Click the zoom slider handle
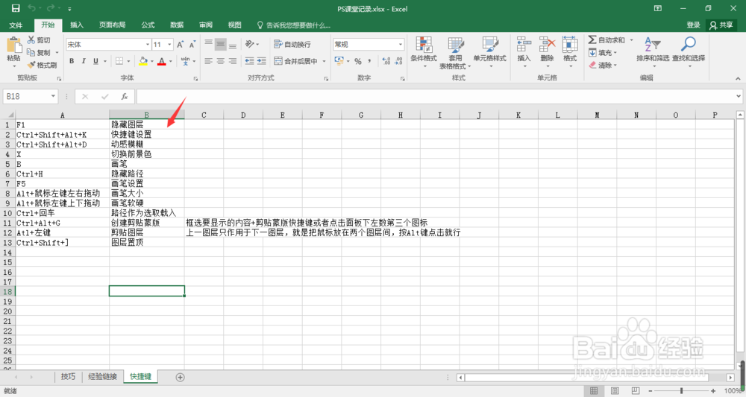This screenshot has height=397, width=746. point(681,390)
